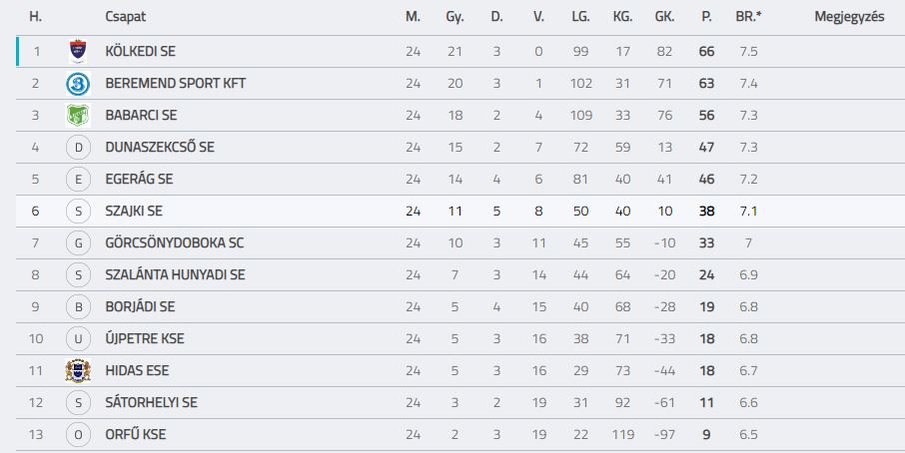
Task: Select the Beremend Sport KFT team name
Action: point(176,84)
